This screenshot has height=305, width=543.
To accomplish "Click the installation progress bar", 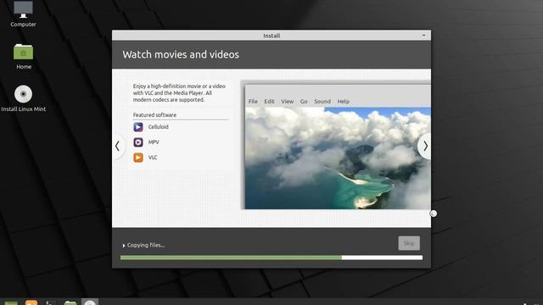I will click(271, 258).
